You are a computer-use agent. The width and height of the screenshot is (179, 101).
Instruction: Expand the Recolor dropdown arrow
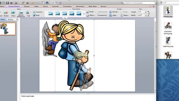coord(8,12)
